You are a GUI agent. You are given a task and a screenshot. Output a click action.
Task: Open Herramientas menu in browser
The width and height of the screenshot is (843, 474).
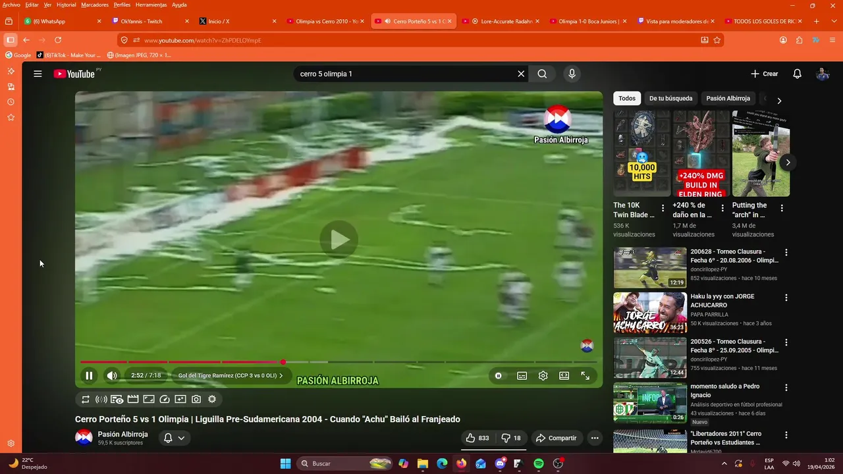(x=151, y=5)
